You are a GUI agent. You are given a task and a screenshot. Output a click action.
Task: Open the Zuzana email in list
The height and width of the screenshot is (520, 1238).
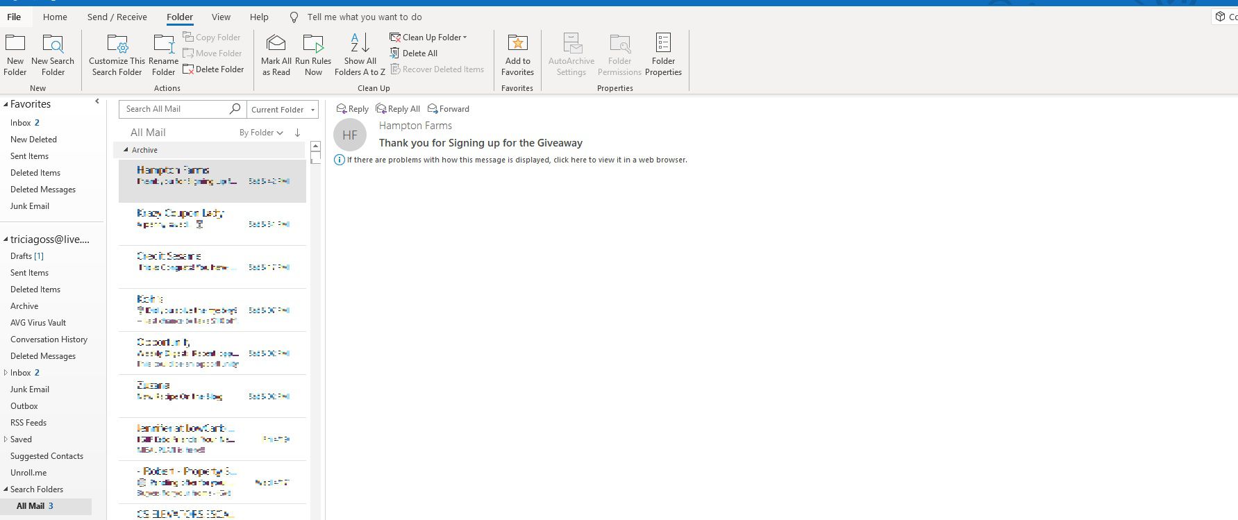pos(212,396)
